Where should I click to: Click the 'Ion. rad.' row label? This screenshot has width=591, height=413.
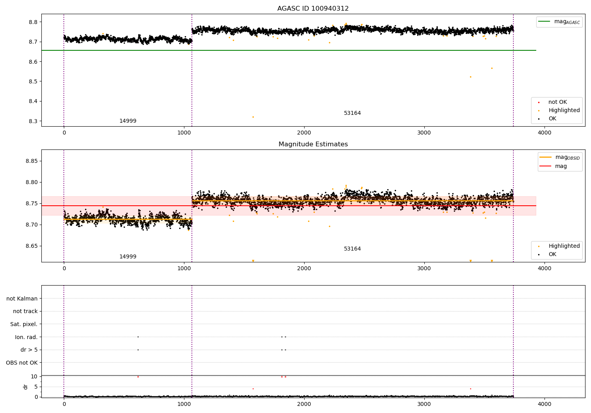[26, 337]
